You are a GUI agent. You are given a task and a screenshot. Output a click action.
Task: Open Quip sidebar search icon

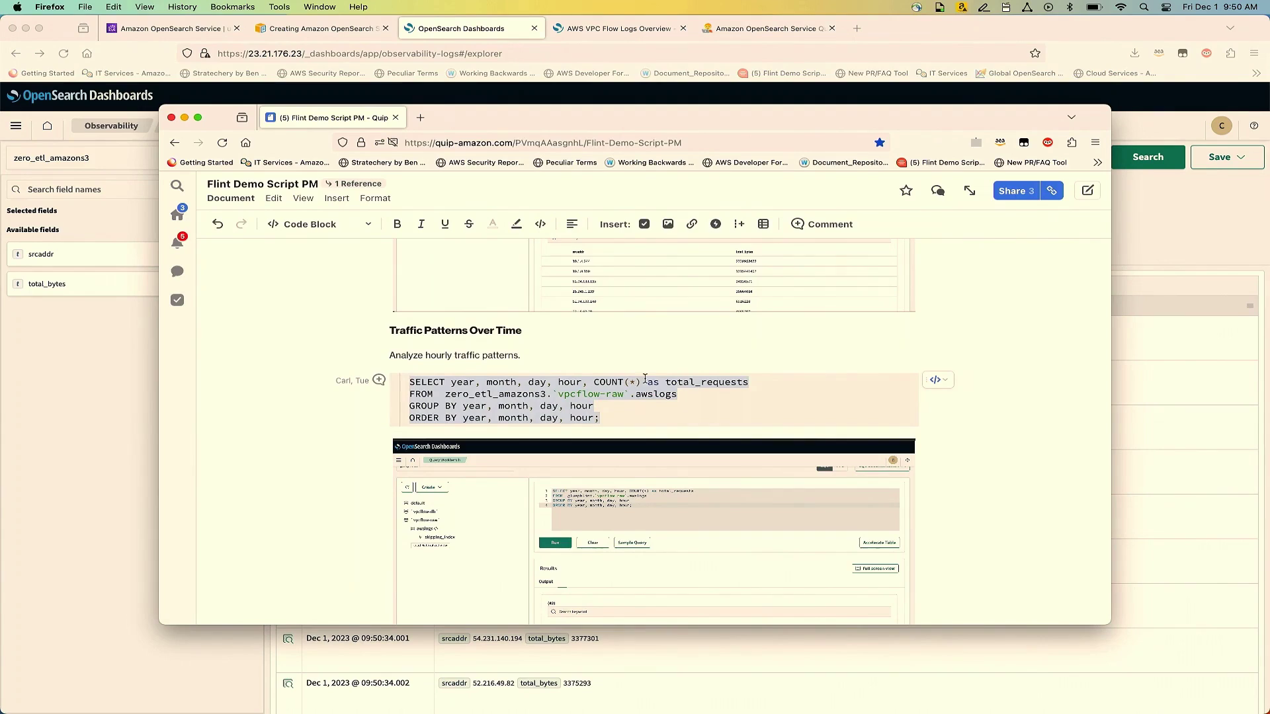click(x=177, y=186)
